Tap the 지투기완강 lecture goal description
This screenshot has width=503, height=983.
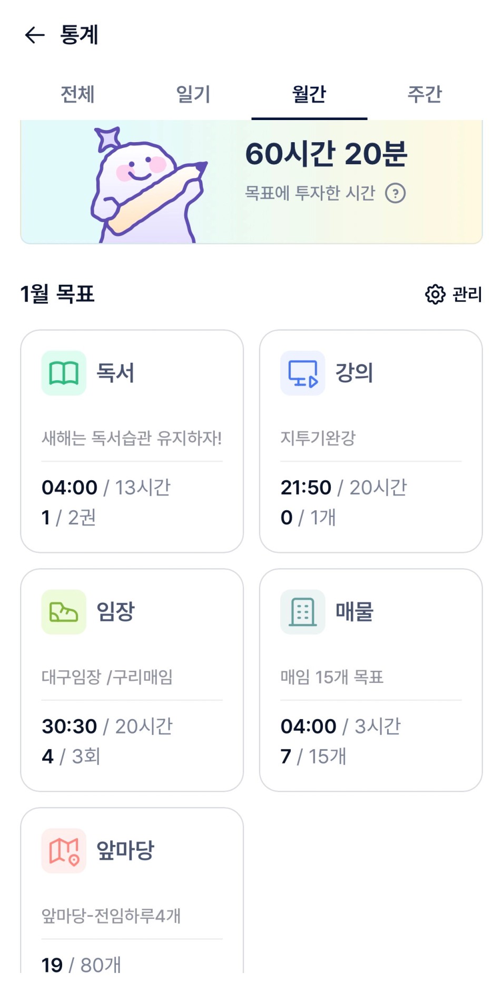tap(318, 438)
